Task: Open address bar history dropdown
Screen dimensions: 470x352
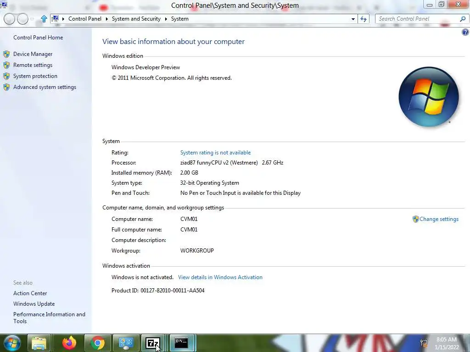Action: pyautogui.click(x=353, y=19)
